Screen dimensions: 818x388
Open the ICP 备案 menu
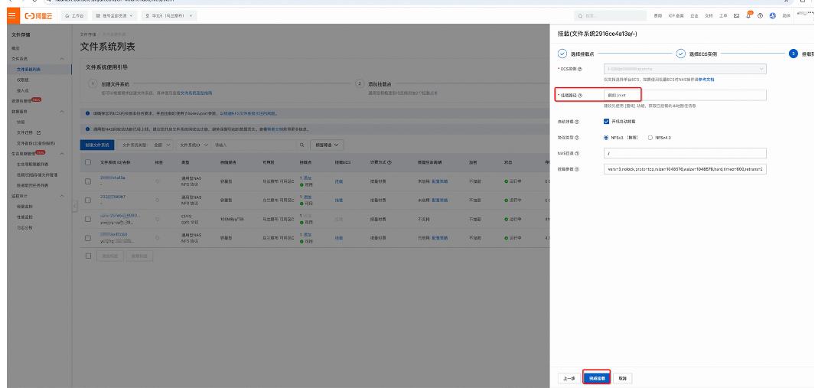click(x=676, y=16)
